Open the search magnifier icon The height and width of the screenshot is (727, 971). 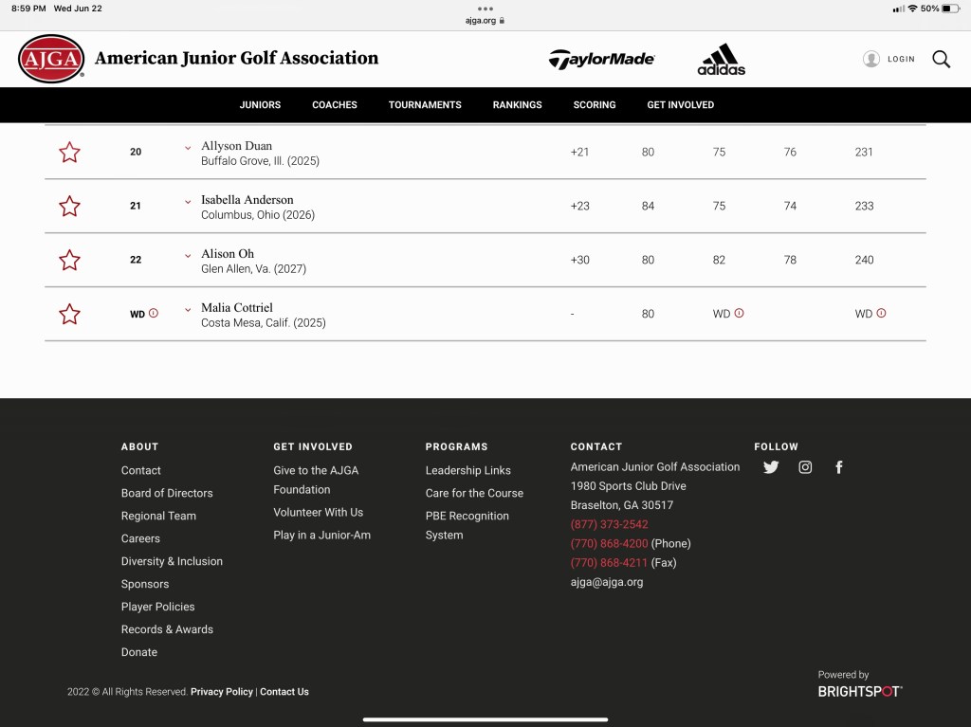(941, 59)
